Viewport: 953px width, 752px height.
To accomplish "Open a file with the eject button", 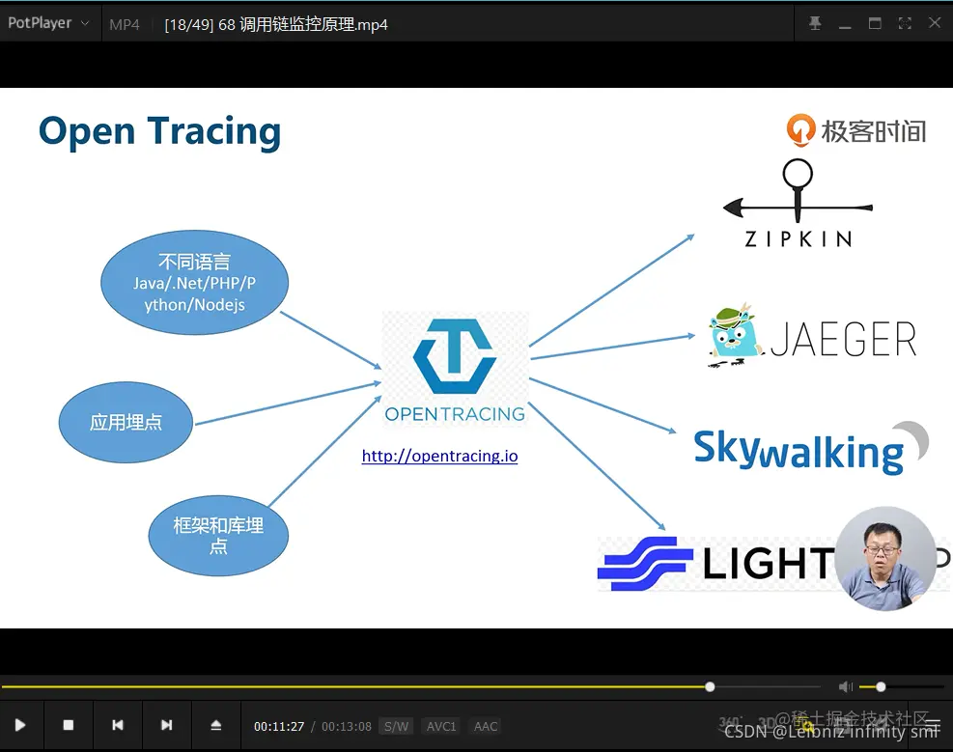I will point(215,725).
